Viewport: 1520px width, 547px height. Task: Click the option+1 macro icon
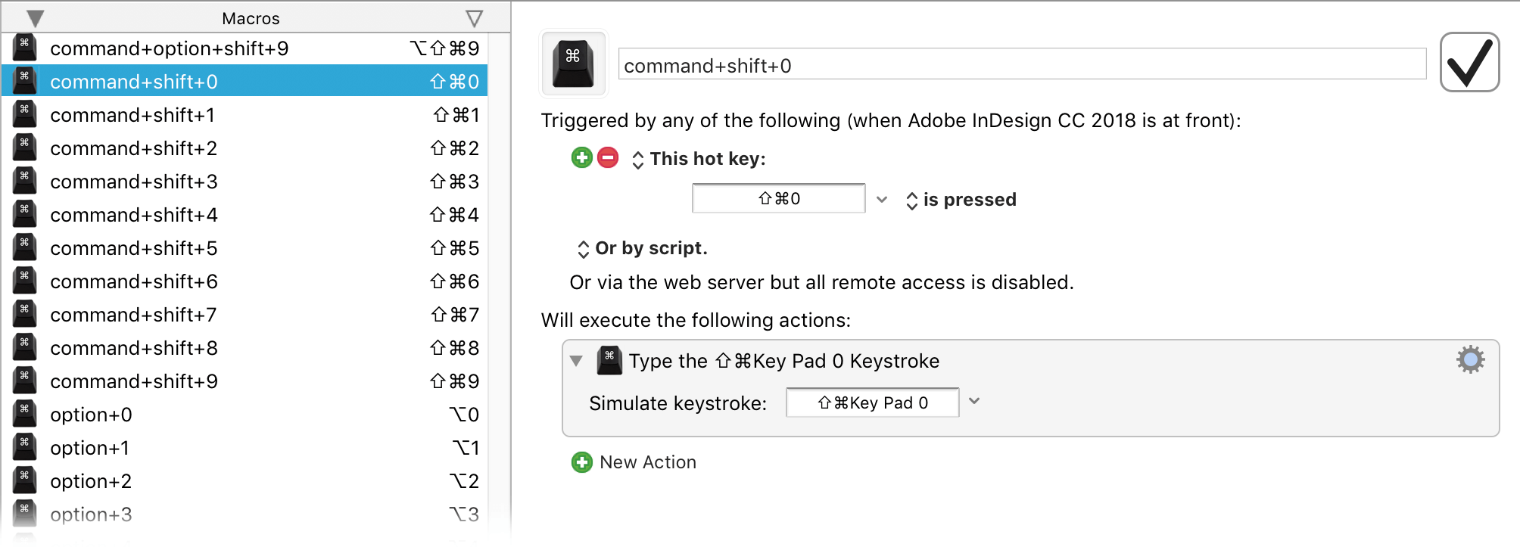point(25,448)
